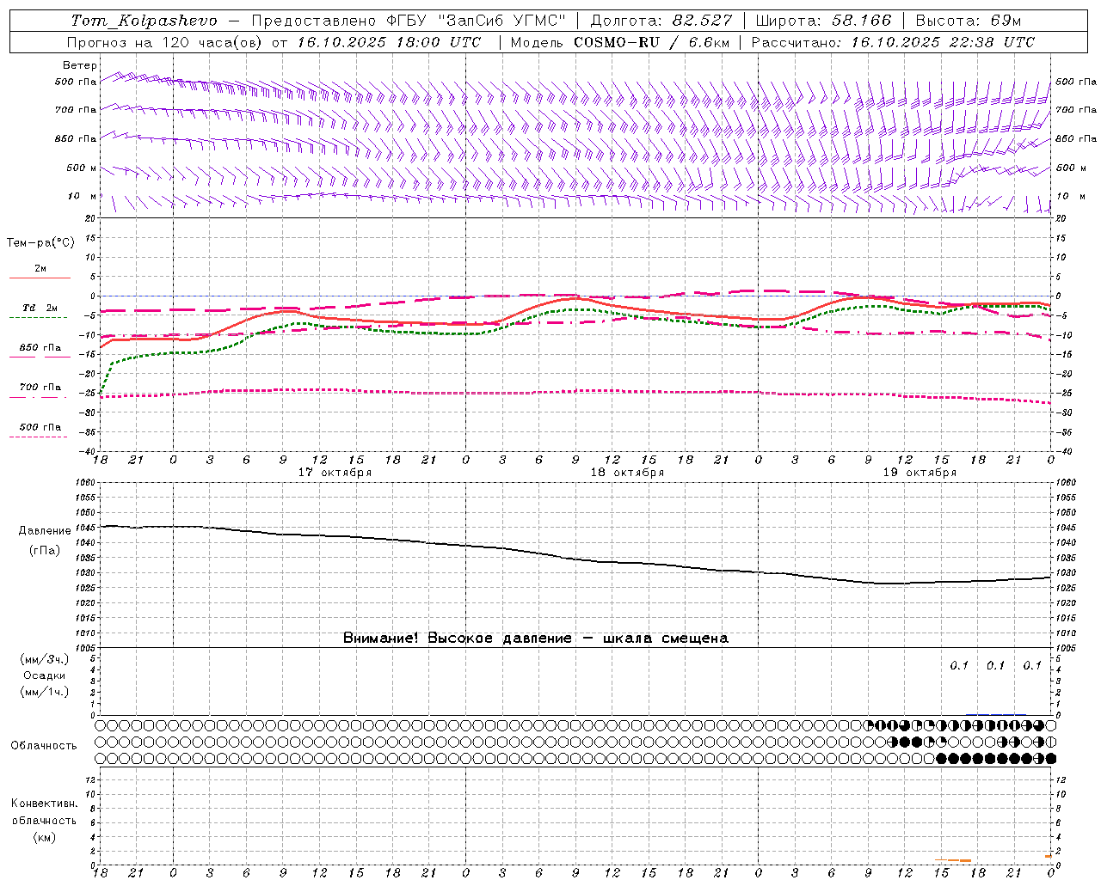Select the 'Долгота: 82.527' header value

[x=661, y=21]
